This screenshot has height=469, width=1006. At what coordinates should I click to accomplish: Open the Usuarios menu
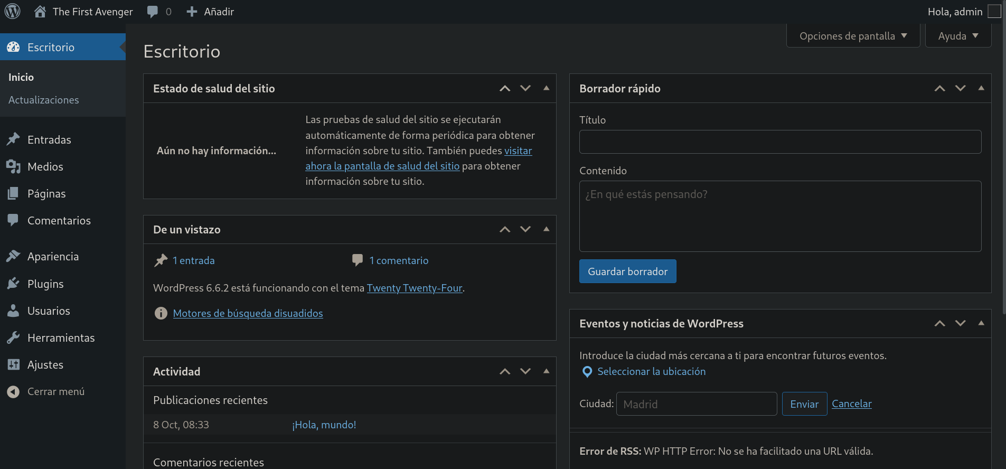tap(63, 311)
